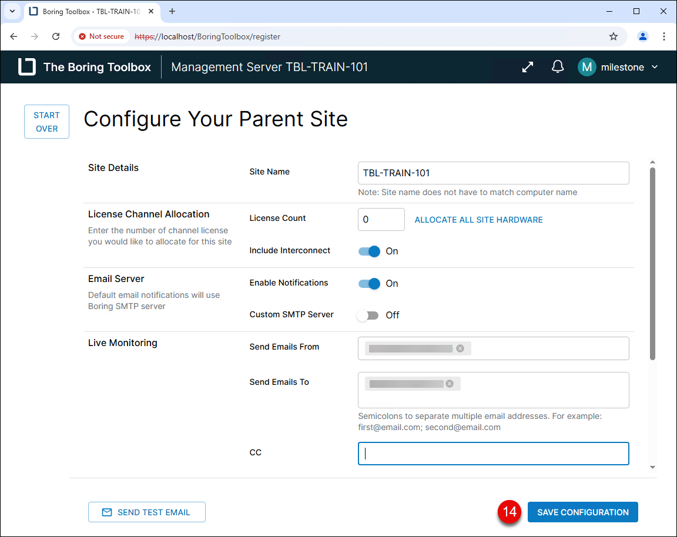Click the browser forward arrow
677x537 pixels.
pyautogui.click(x=35, y=36)
